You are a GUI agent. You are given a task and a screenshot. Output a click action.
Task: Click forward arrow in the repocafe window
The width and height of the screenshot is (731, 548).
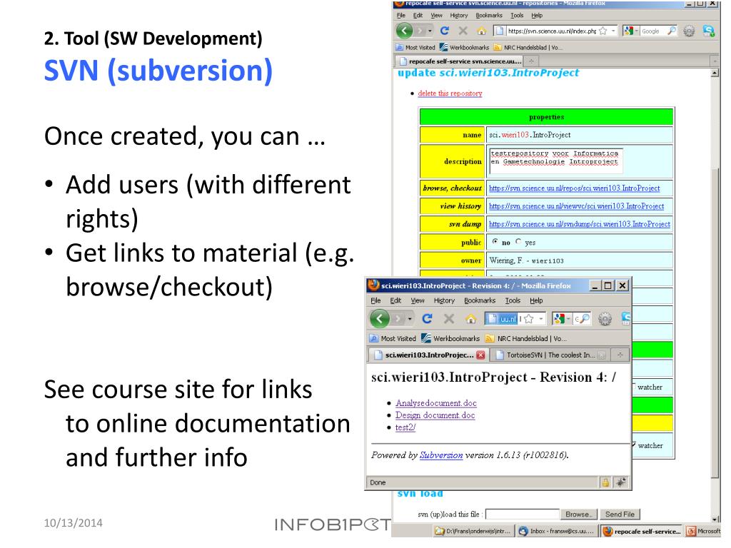pyautogui.click(x=420, y=31)
